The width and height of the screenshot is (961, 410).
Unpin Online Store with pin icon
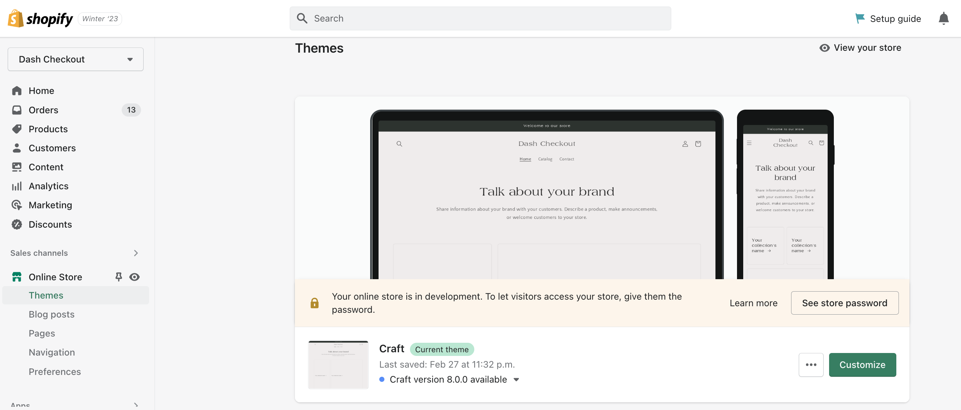(x=119, y=277)
